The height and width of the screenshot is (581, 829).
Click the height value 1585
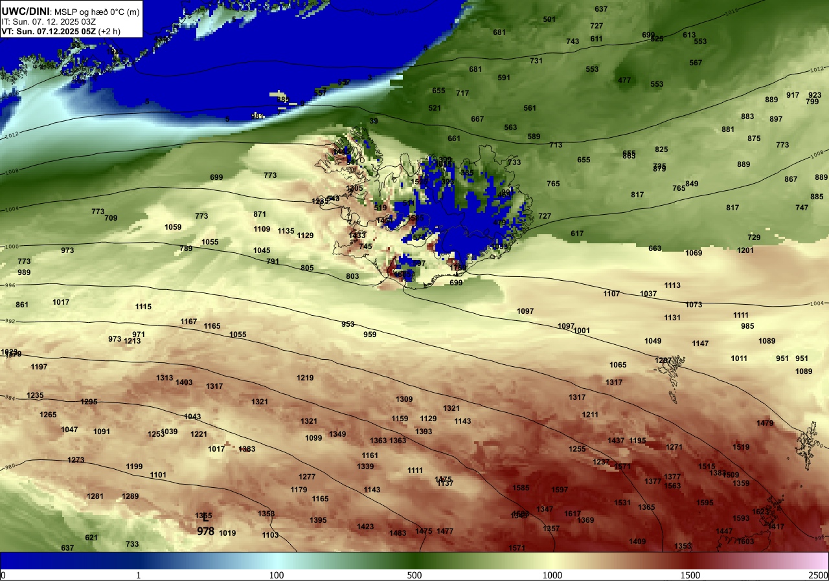click(x=521, y=488)
